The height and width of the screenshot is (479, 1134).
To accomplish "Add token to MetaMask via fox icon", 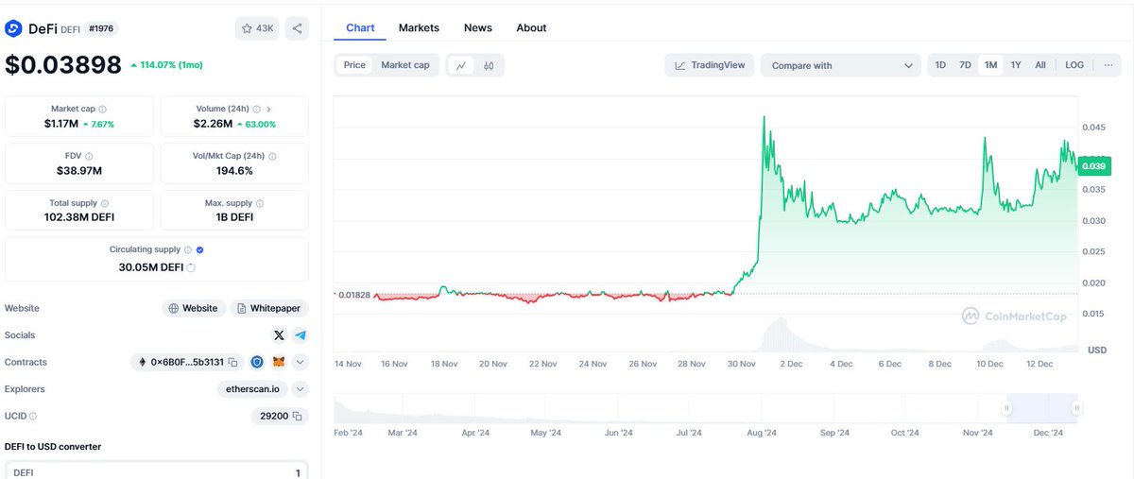I will pos(279,362).
